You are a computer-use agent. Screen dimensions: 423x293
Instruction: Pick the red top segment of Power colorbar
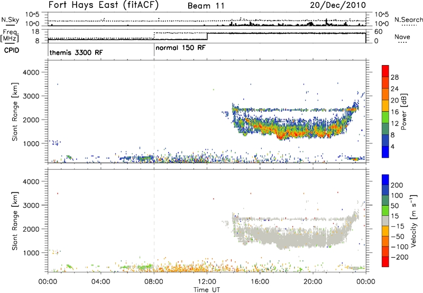coord(385,71)
